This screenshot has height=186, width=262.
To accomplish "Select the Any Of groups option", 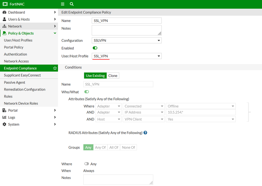I will 100,147.
